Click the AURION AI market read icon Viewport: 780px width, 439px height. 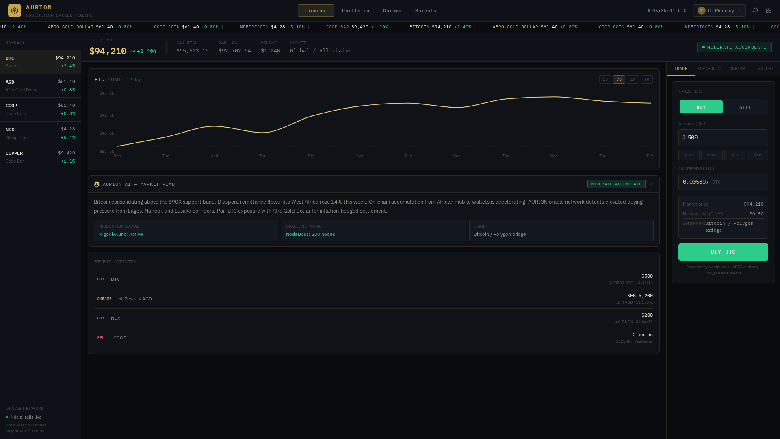click(x=97, y=184)
